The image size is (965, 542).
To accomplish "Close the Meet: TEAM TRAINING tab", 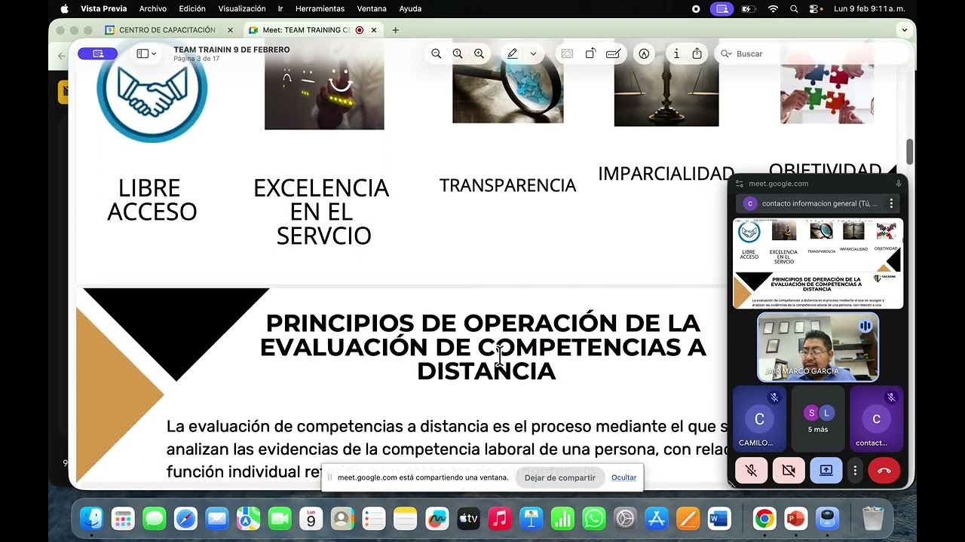I will click(x=374, y=30).
